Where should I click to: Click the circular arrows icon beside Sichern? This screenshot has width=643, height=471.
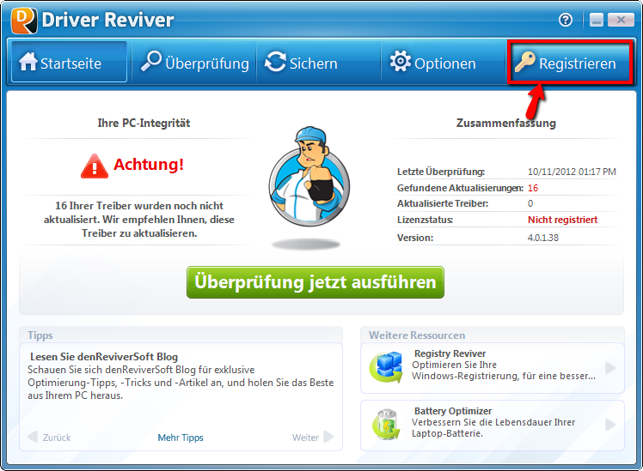point(275,62)
